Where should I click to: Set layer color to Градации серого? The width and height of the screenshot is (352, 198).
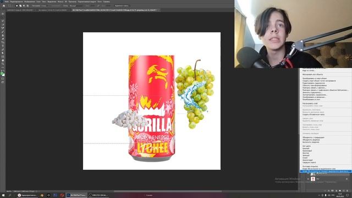click(x=309, y=163)
